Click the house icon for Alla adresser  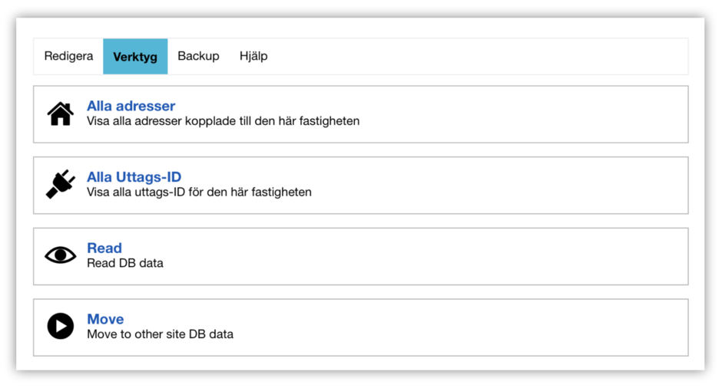click(61, 113)
